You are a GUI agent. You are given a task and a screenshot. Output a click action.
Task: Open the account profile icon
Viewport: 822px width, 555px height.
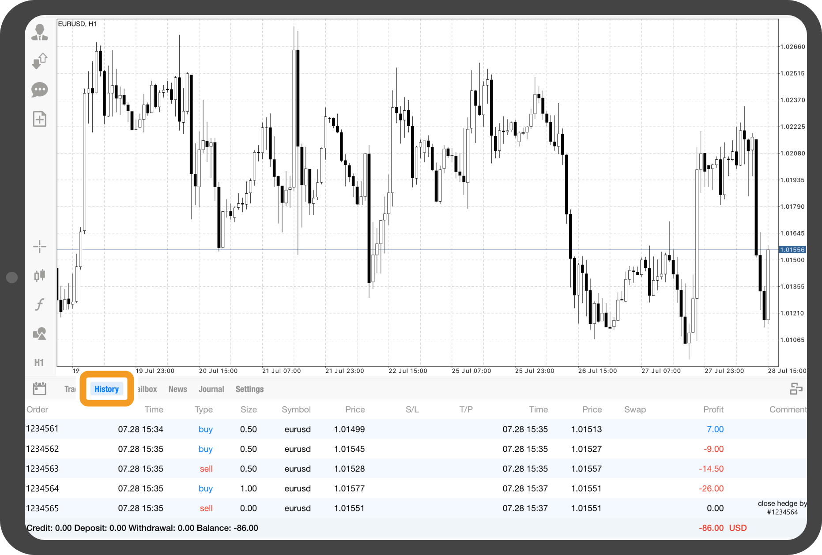[x=40, y=33]
